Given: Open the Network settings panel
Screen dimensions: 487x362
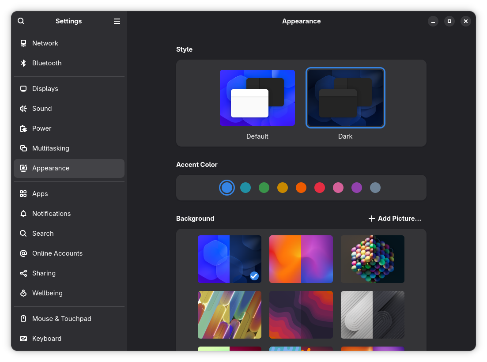Looking at the screenshot, I should pos(69,43).
